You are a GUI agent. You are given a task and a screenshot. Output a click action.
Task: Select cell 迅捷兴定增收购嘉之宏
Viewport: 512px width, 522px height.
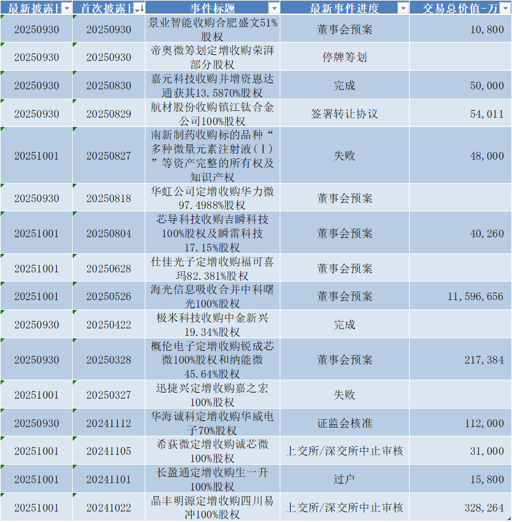213,394
